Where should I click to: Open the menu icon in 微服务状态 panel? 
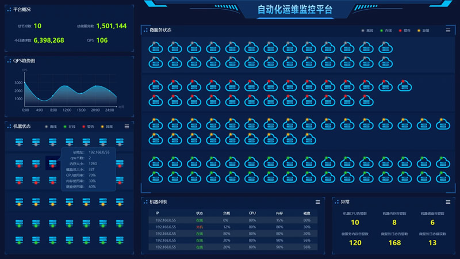pos(448,31)
